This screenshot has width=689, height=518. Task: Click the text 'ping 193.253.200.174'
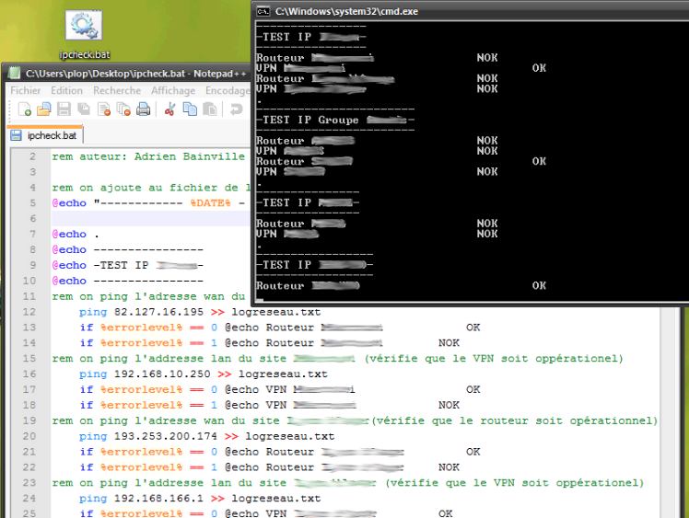point(148,437)
